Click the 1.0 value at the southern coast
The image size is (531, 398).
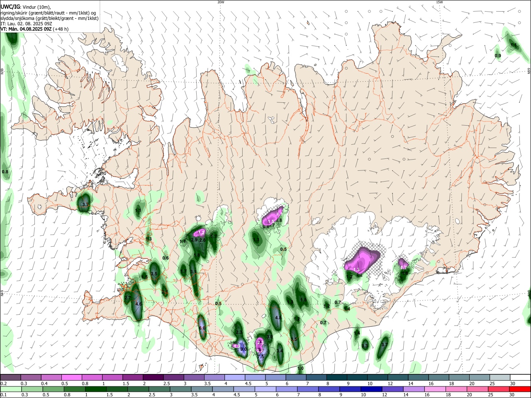pos(300,368)
